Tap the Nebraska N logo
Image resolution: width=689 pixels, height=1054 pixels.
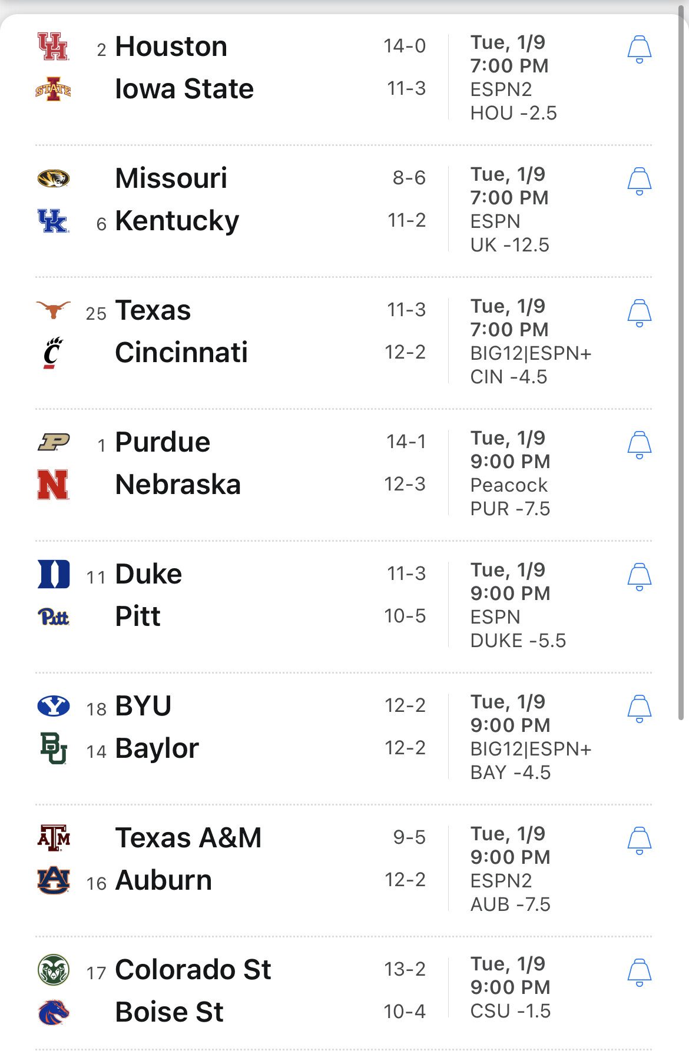tap(53, 485)
